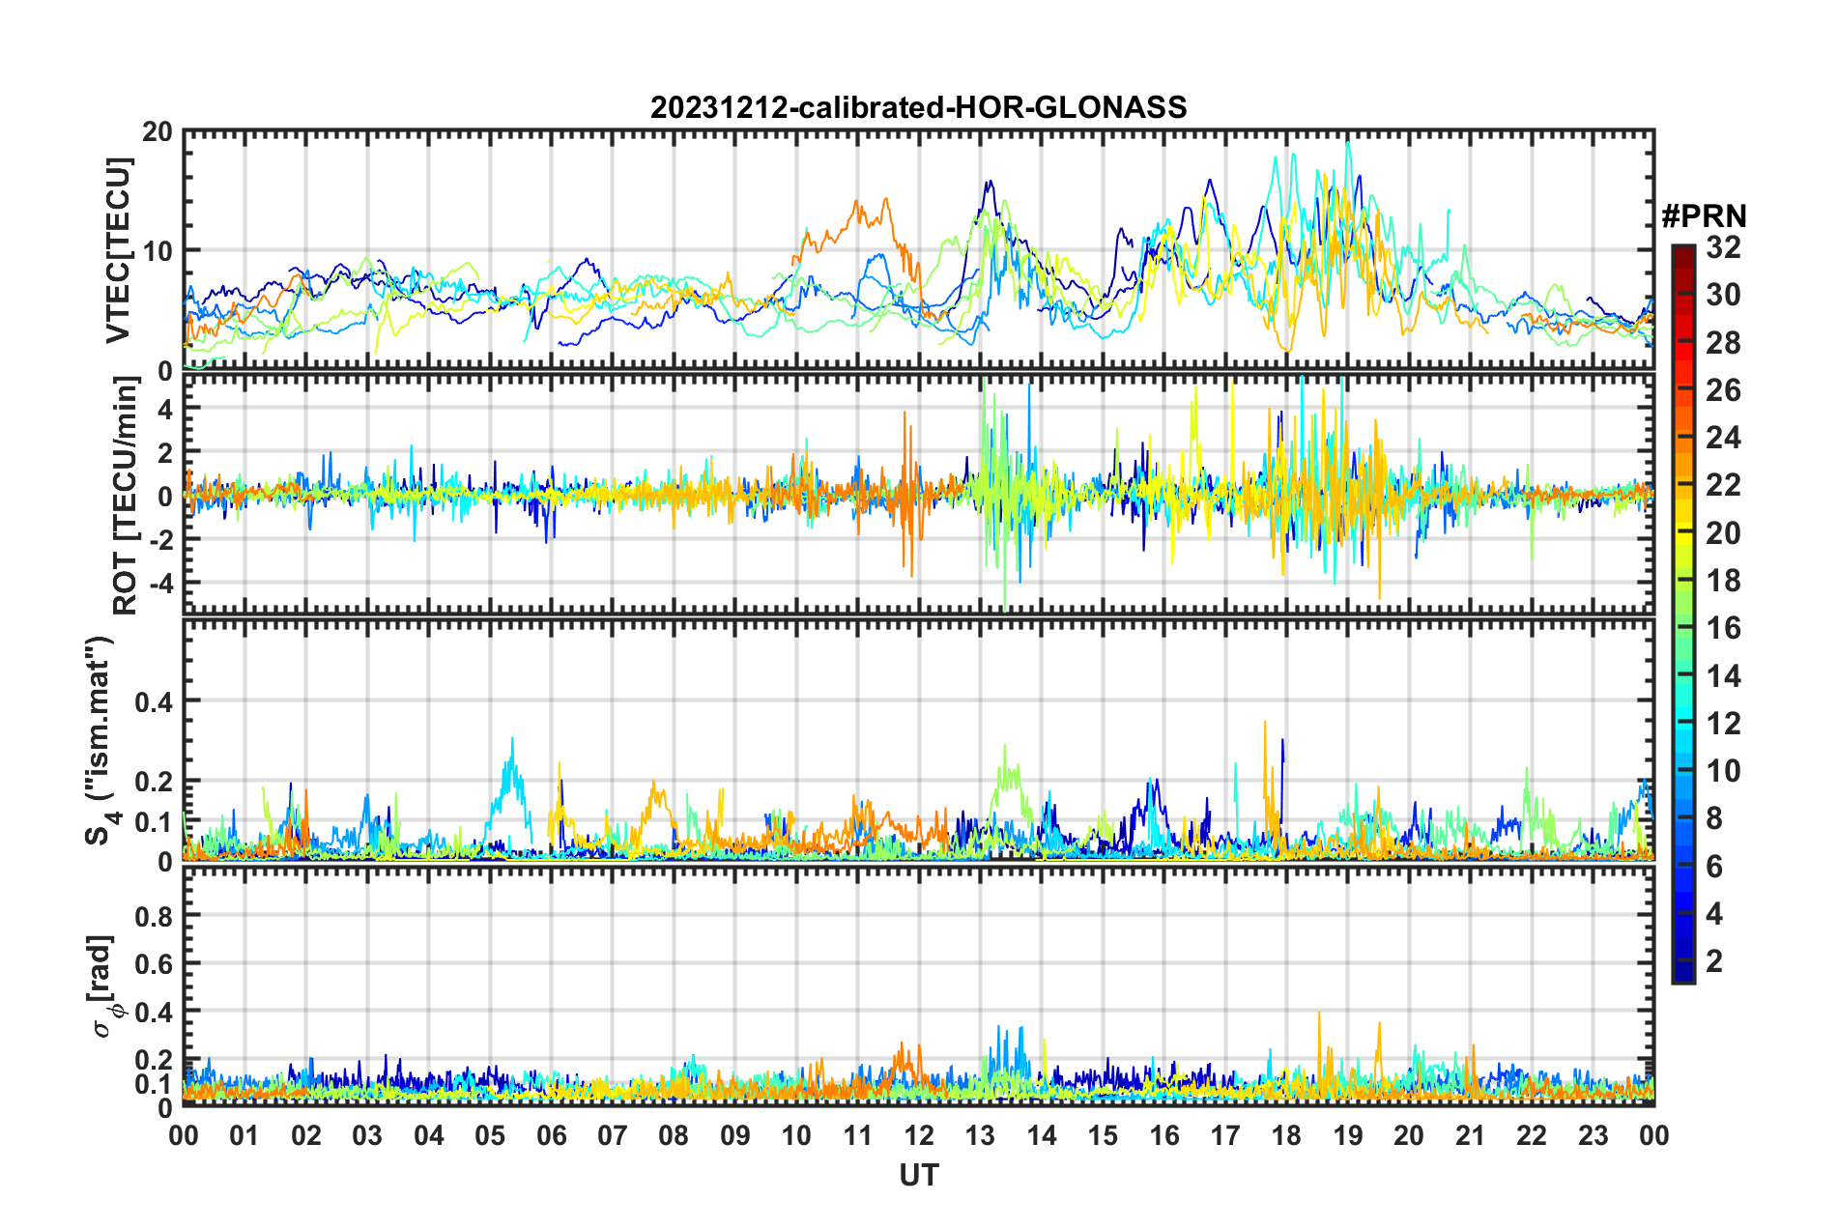Select colorbar tick label "2"
The image size is (1838, 1229).
pyautogui.click(x=1714, y=960)
